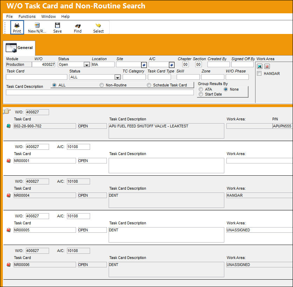Create a New N/R from toolbar
This screenshot has width=293, height=287.
(37, 27)
